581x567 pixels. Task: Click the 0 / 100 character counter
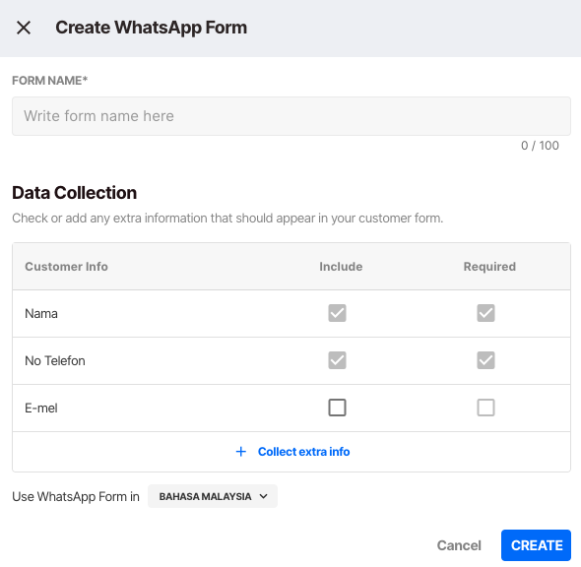[x=540, y=146]
